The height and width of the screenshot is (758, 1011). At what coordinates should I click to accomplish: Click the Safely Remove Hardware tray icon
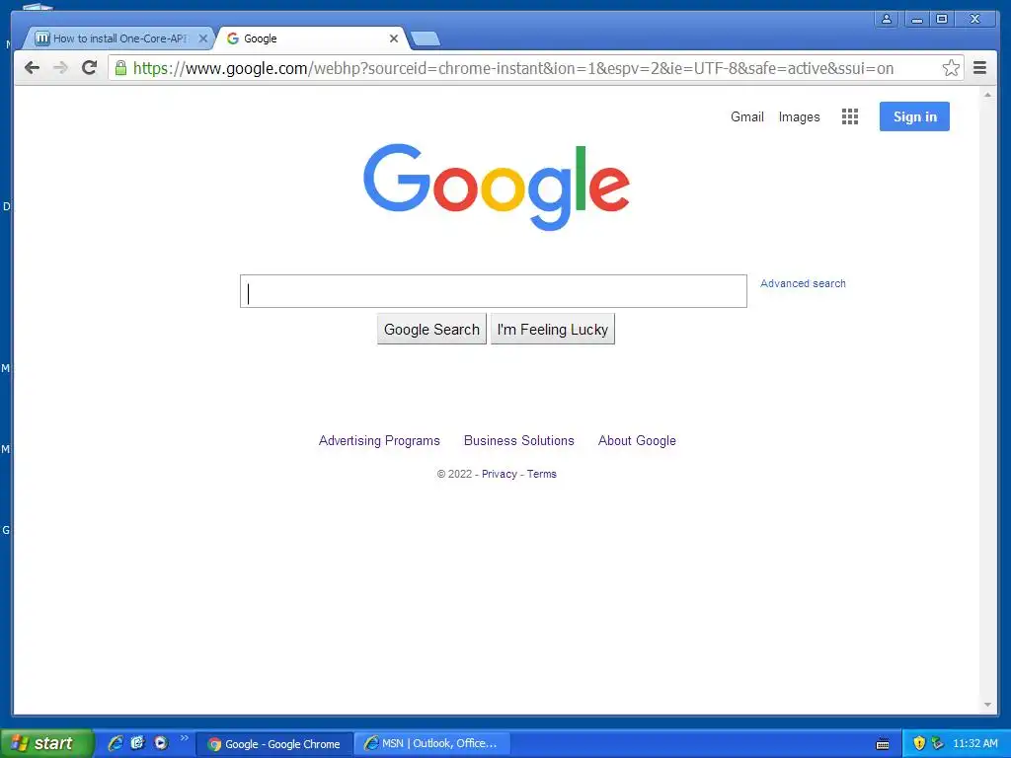point(938,744)
